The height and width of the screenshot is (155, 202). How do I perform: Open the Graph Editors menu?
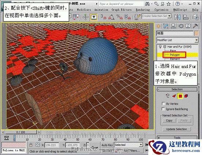(121, 10)
